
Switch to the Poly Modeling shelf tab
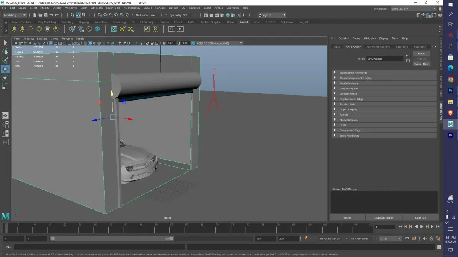47,22
